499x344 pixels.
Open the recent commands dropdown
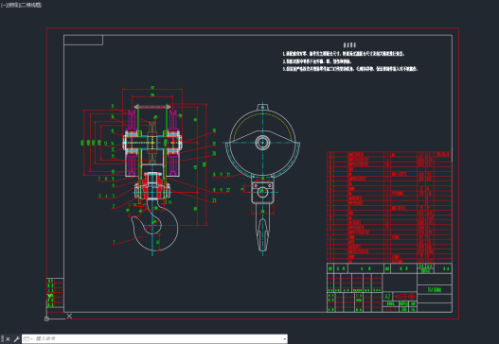tap(27, 339)
